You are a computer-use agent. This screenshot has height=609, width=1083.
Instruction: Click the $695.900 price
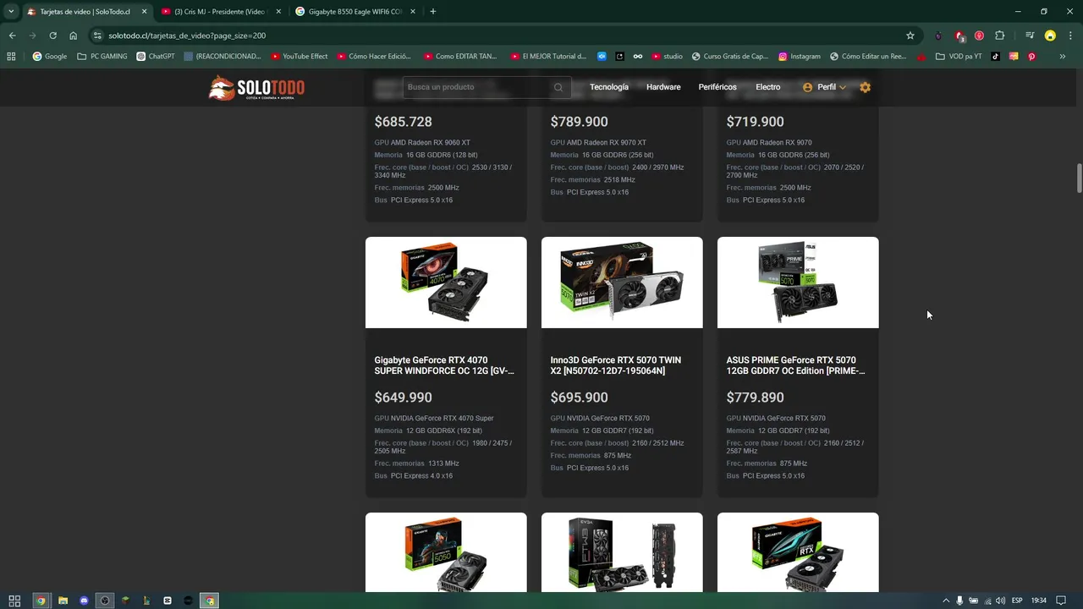pyautogui.click(x=579, y=398)
